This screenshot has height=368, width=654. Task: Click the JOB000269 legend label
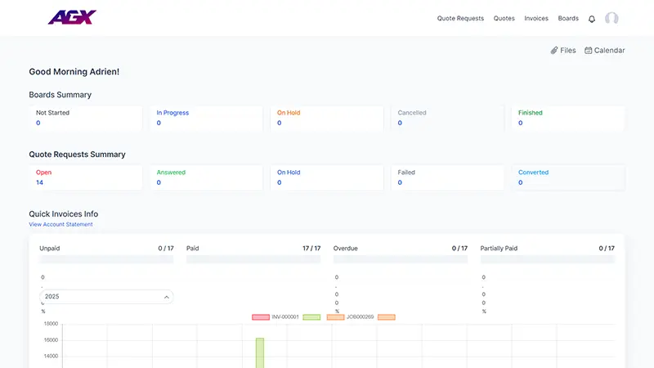click(361, 316)
